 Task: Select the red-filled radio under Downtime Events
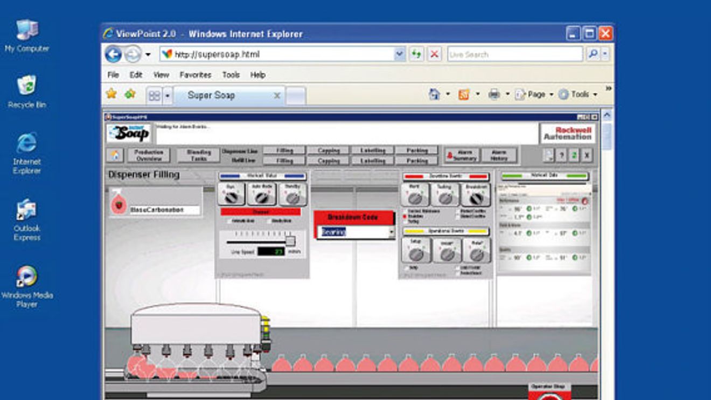click(x=405, y=216)
